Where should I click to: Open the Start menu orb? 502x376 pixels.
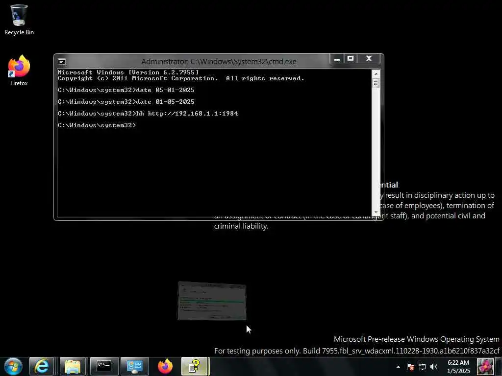coord(13,366)
